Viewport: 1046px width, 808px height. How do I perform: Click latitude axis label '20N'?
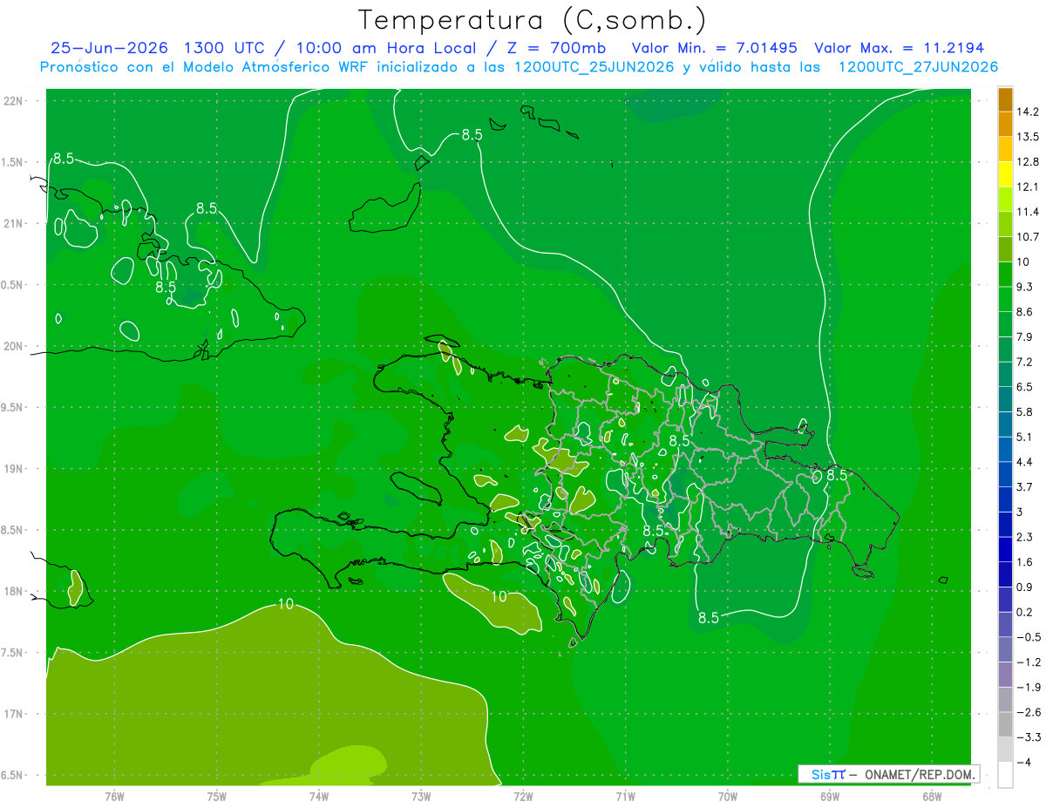[x=14, y=346]
